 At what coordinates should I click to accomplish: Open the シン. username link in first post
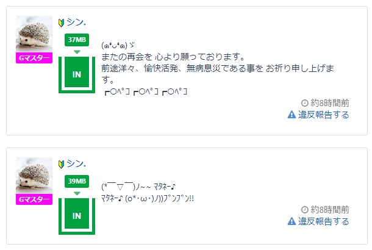point(76,22)
